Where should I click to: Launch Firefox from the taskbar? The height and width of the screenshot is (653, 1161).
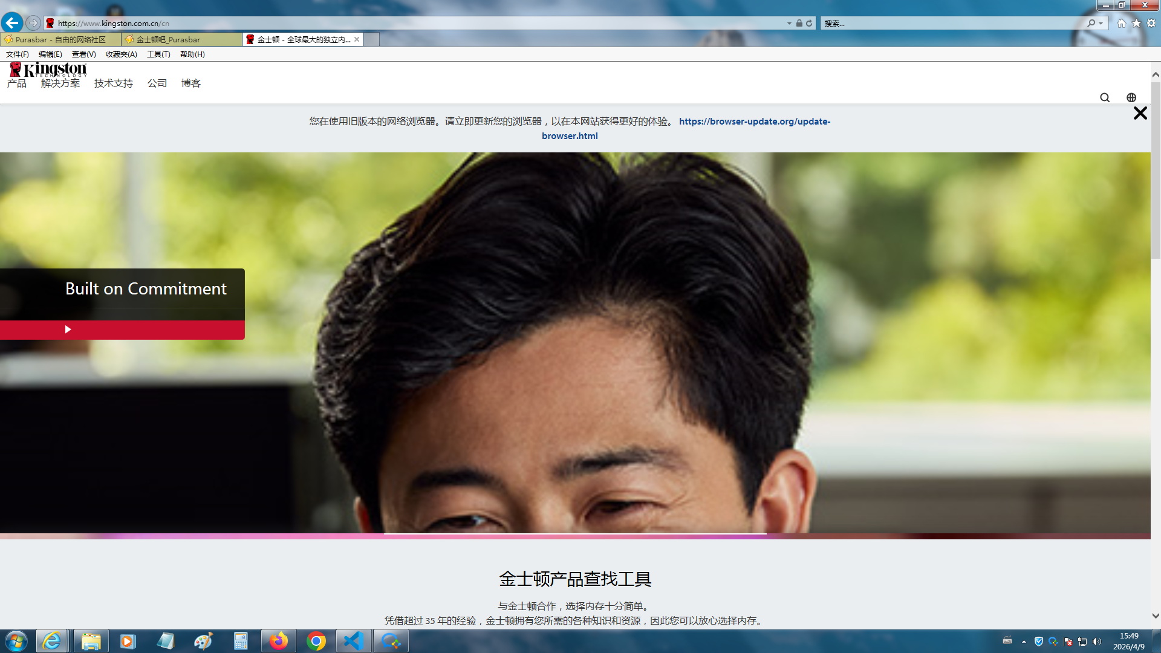279,641
